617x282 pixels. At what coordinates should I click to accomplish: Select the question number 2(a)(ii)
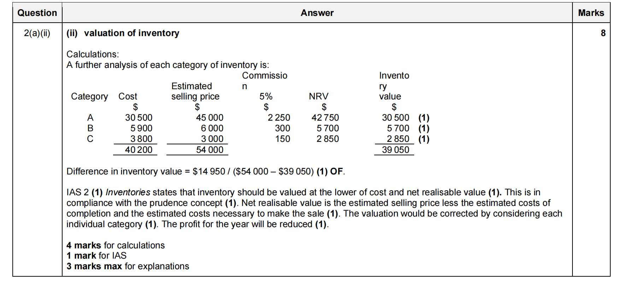pos(37,33)
